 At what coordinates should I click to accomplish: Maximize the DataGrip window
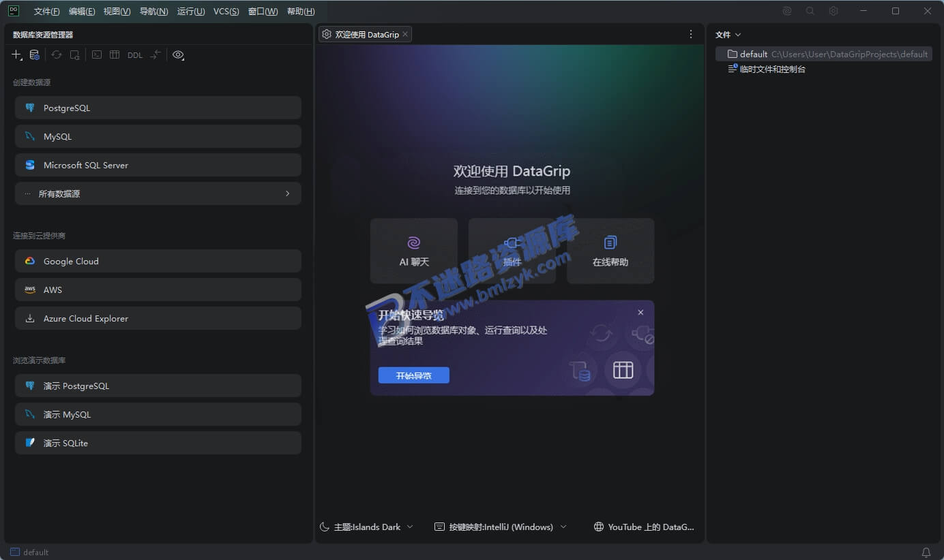click(x=896, y=11)
